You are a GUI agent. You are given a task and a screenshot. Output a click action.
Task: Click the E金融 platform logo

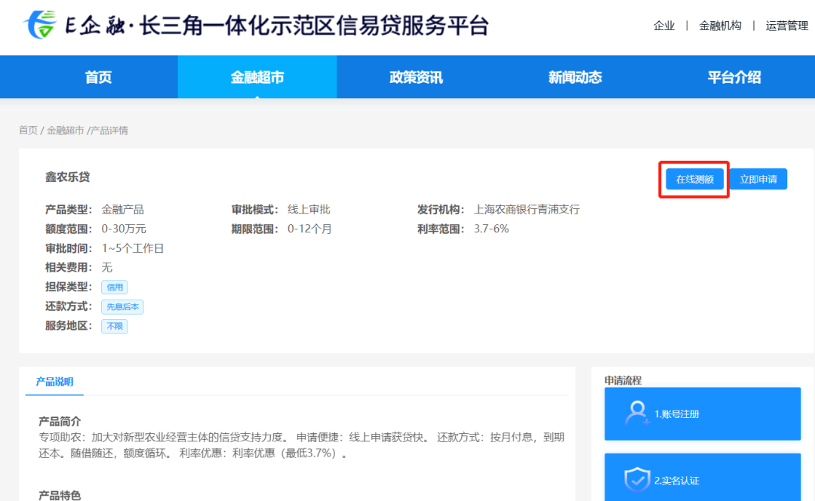[41, 25]
